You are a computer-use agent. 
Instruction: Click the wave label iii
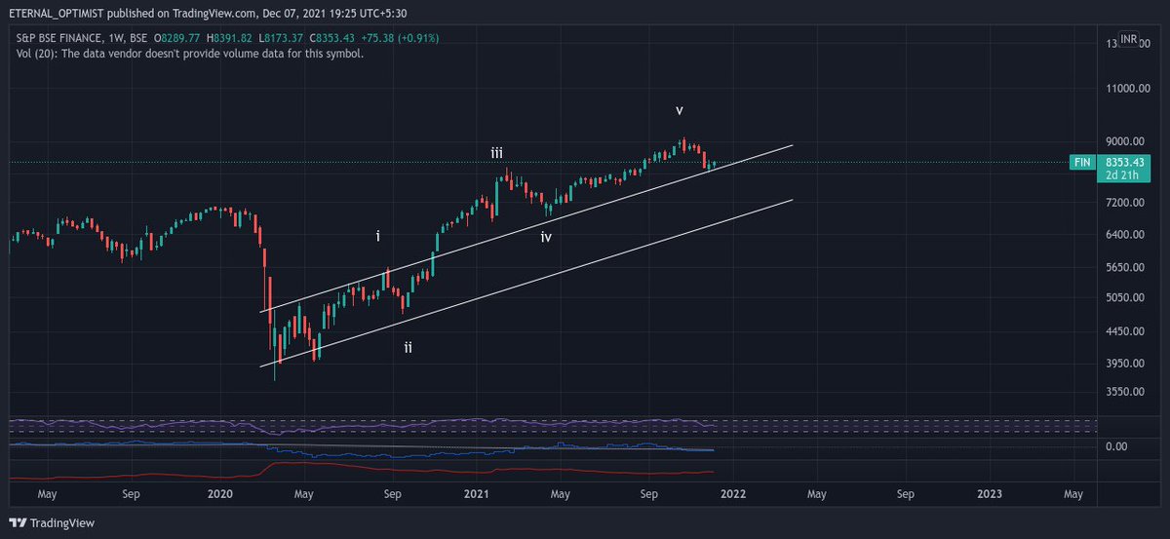pyautogui.click(x=497, y=153)
